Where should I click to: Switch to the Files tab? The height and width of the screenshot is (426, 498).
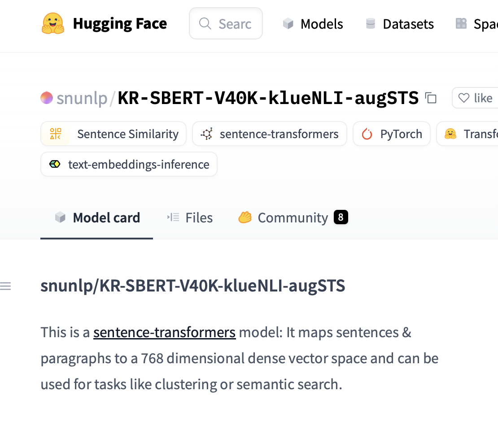pos(190,218)
